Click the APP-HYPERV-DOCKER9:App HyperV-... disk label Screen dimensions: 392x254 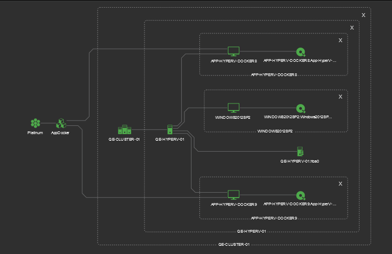(x=300, y=204)
